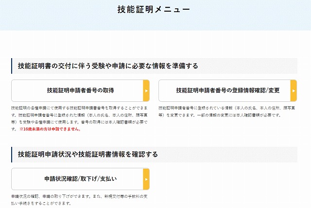
Task: Open 技能証明申請者番号の登録情報確認/変更
Action: [228, 91]
